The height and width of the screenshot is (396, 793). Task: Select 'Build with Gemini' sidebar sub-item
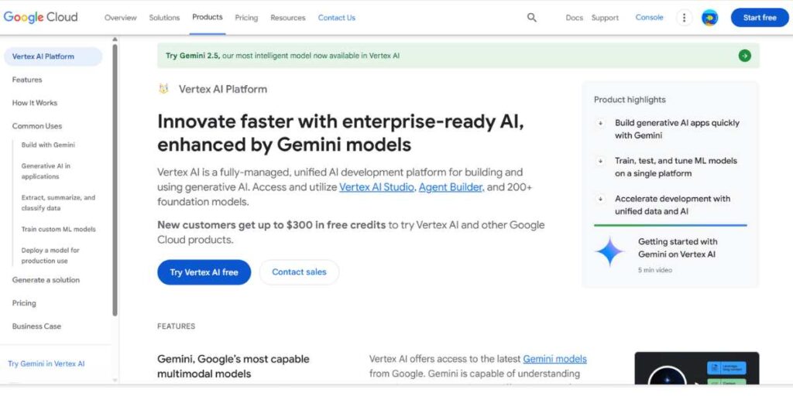(48, 145)
